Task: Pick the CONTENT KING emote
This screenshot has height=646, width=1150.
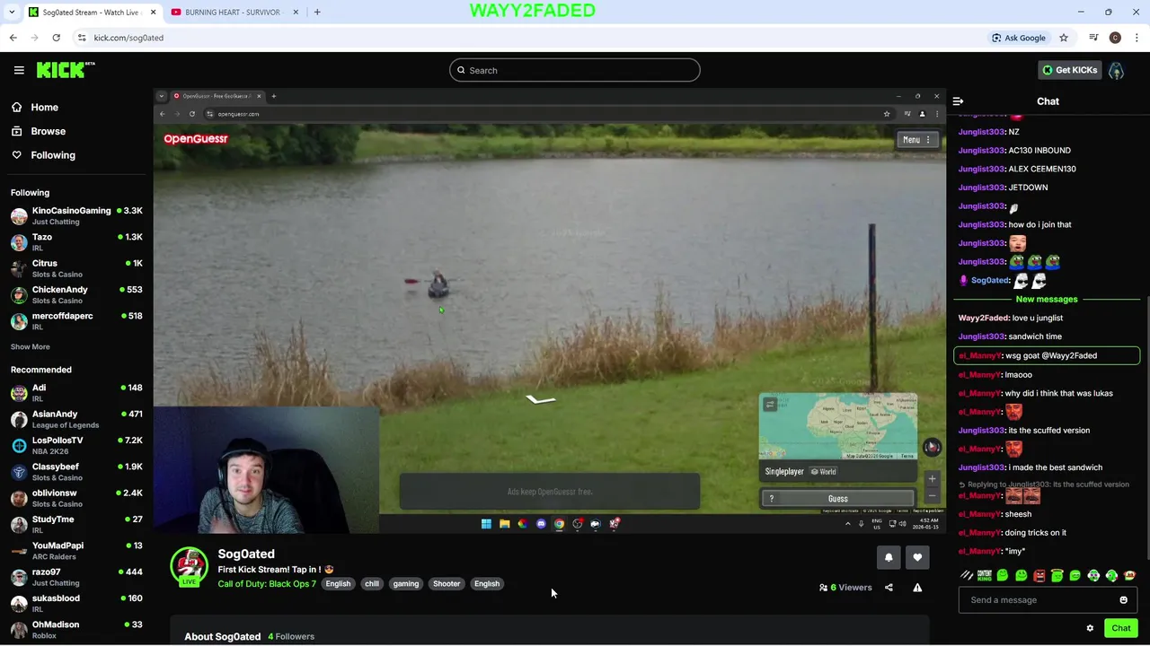Action: tap(985, 575)
